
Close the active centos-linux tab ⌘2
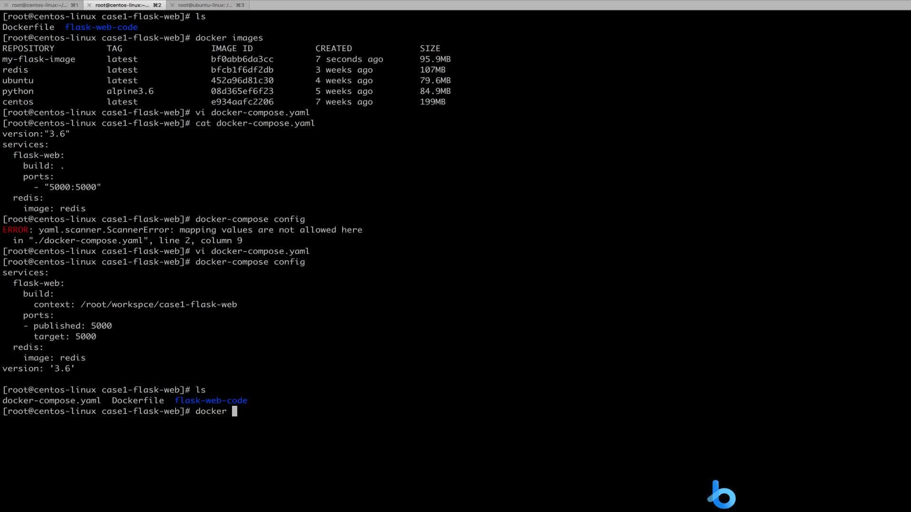89,5
